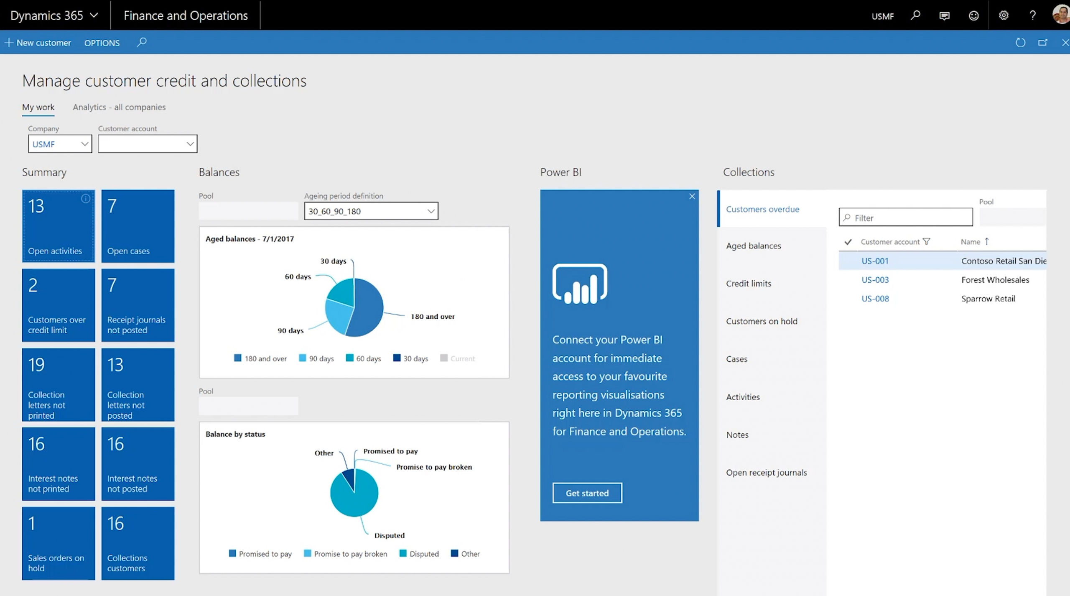Open Sales orders on hold tile
1070x596 pixels.
click(59, 543)
